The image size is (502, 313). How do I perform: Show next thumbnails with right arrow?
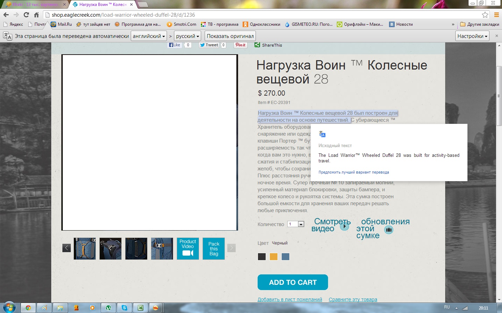231,248
